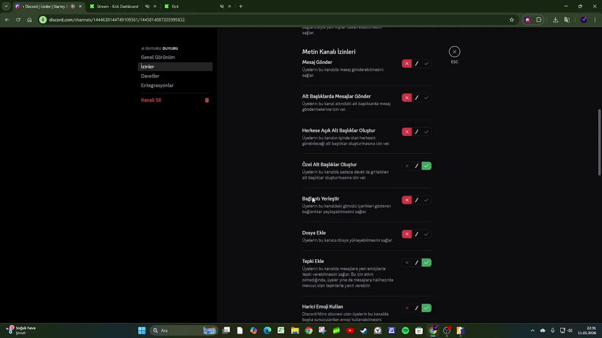602x338 pixels.
Task: Click the translate page icon in toolbar
Action: pos(567,20)
